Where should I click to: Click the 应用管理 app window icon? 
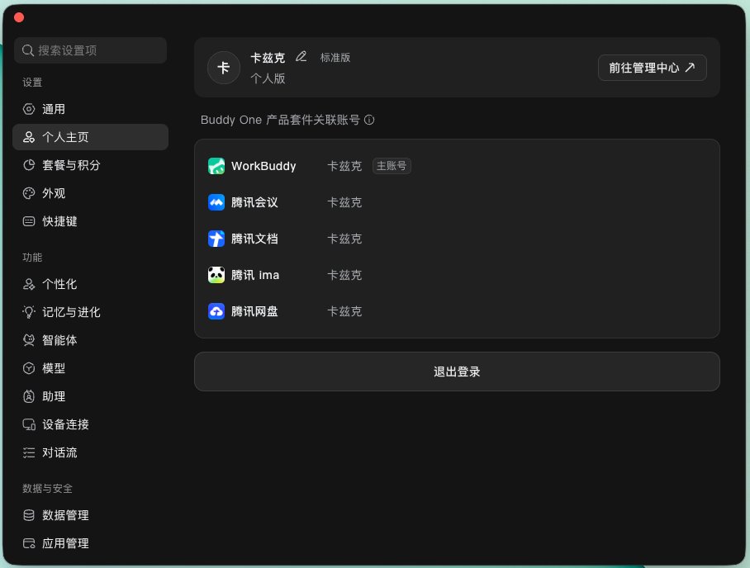pos(29,543)
